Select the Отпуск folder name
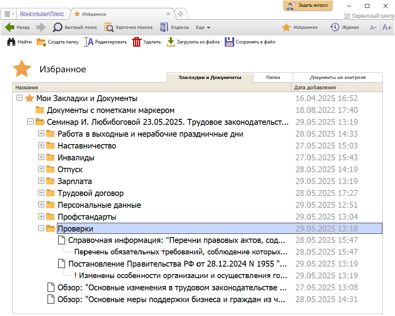Screen dimensions: 395x316 pos(70,169)
